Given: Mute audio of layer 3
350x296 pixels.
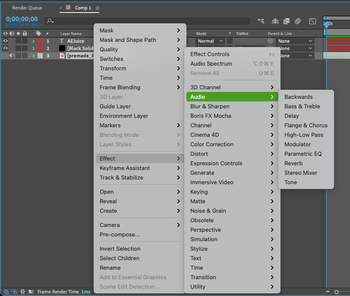Looking at the screenshot, I should tap(12, 56).
